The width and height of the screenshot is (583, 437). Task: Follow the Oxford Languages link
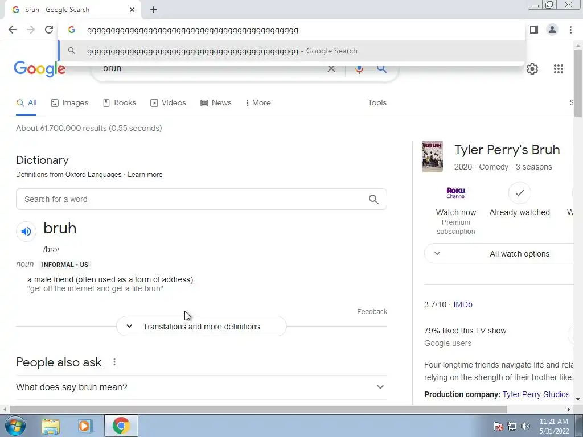coord(93,175)
